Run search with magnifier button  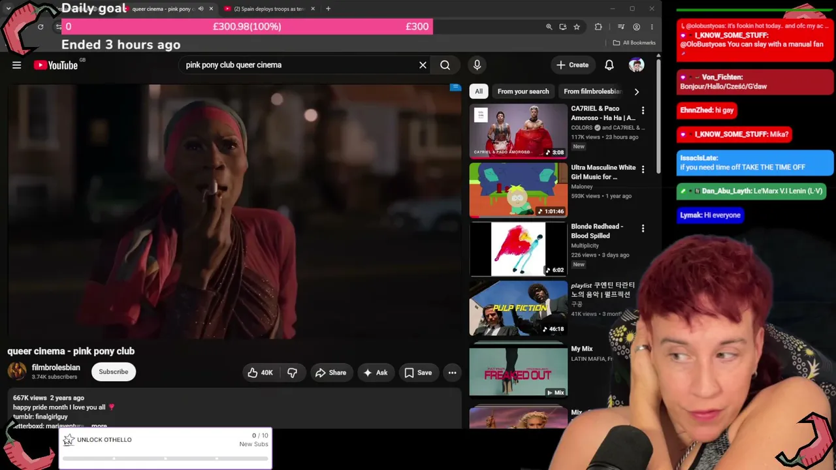[445, 65]
